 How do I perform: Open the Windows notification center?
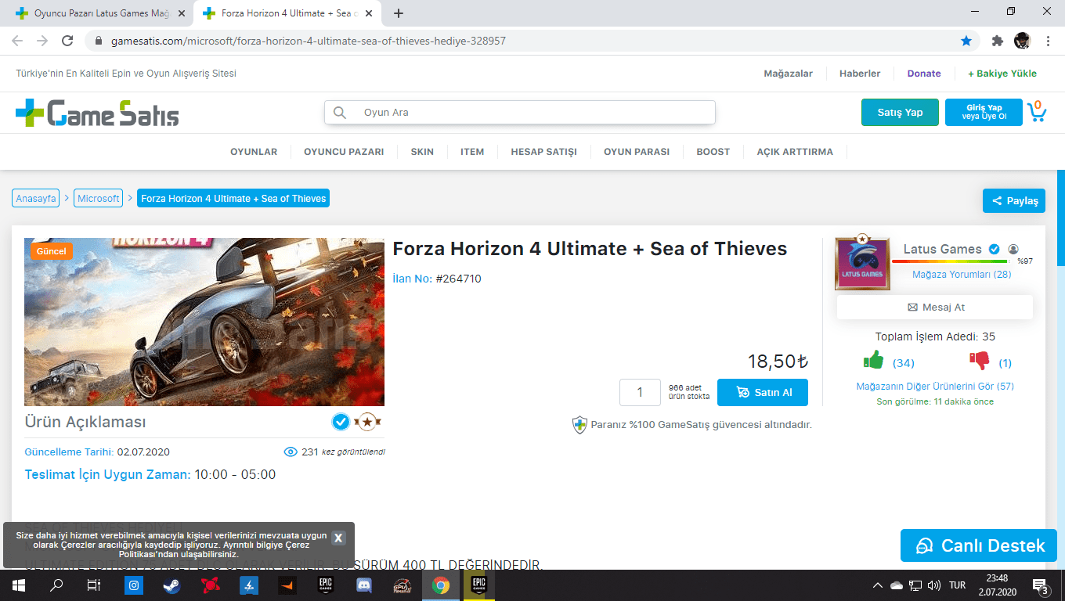(1042, 586)
